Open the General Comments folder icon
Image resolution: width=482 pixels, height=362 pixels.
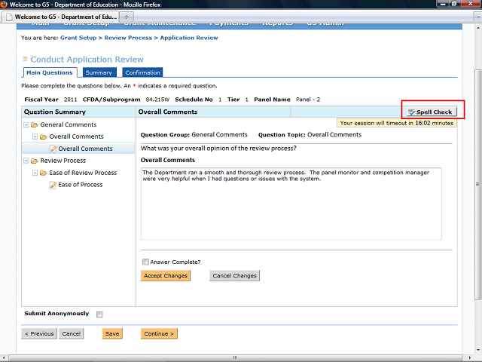tap(35, 124)
